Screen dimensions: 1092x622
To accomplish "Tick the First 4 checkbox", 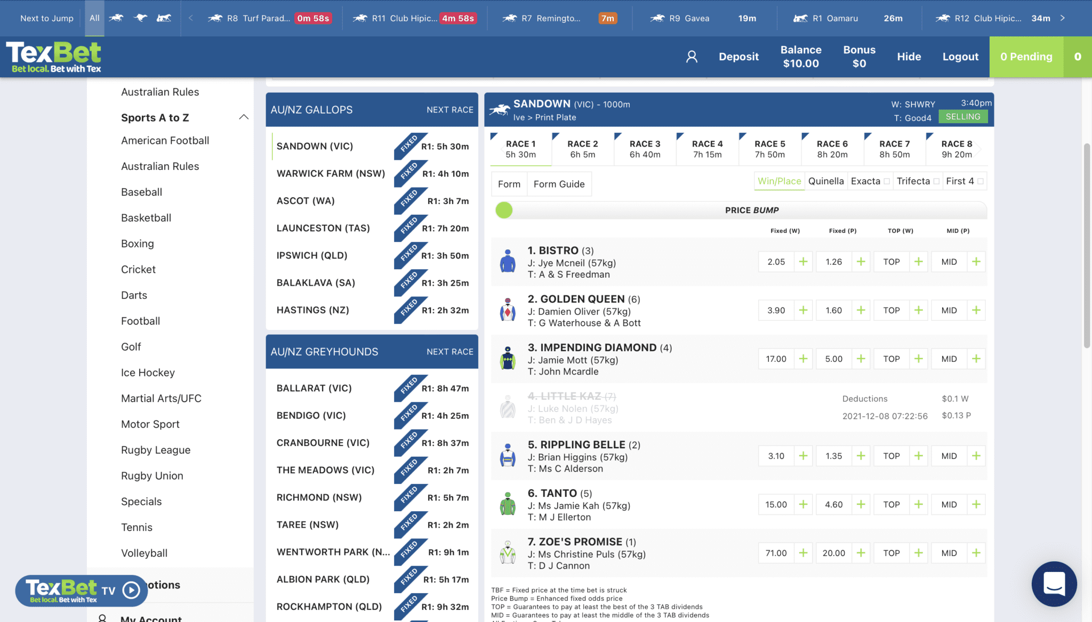I will pos(980,181).
